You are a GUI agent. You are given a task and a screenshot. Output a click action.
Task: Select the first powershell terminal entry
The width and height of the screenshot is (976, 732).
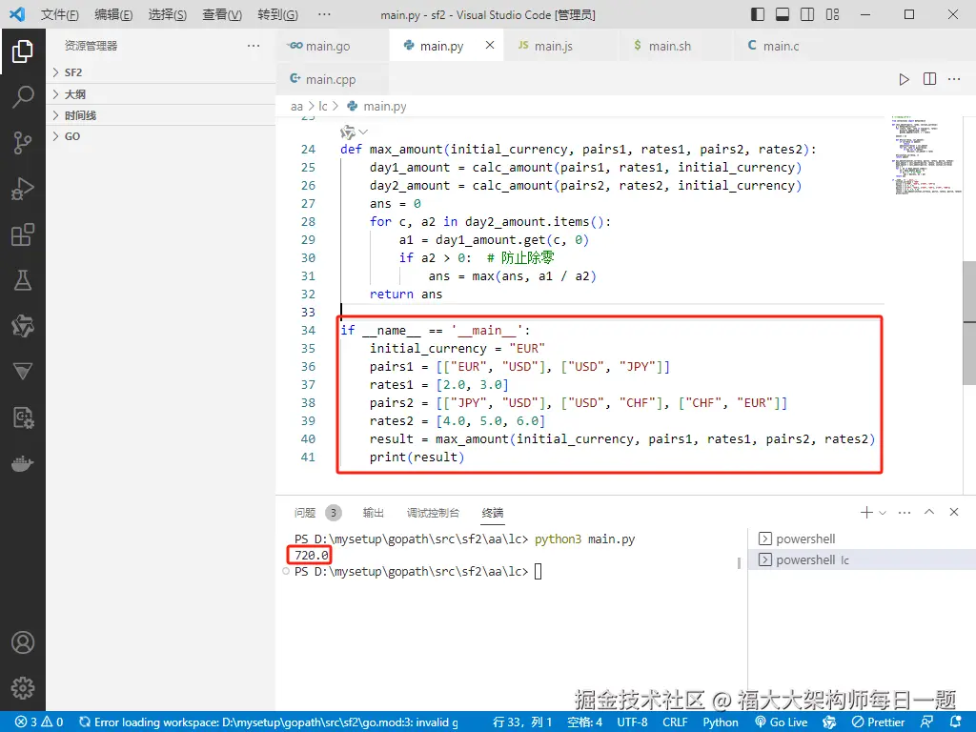tap(862, 539)
